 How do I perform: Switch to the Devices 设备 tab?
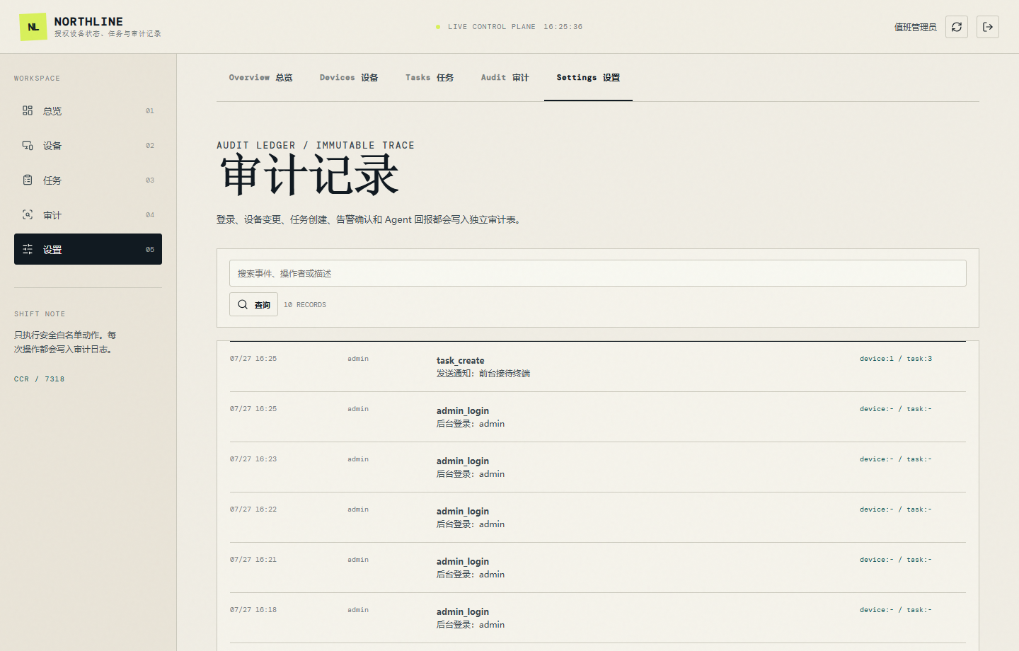coord(349,78)
